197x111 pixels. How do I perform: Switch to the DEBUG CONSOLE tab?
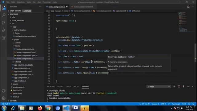72,87
